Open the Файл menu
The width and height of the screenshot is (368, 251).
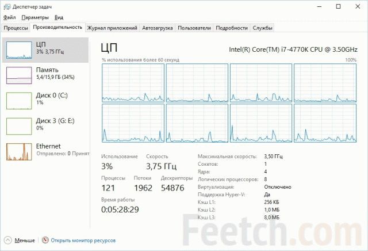9,17
